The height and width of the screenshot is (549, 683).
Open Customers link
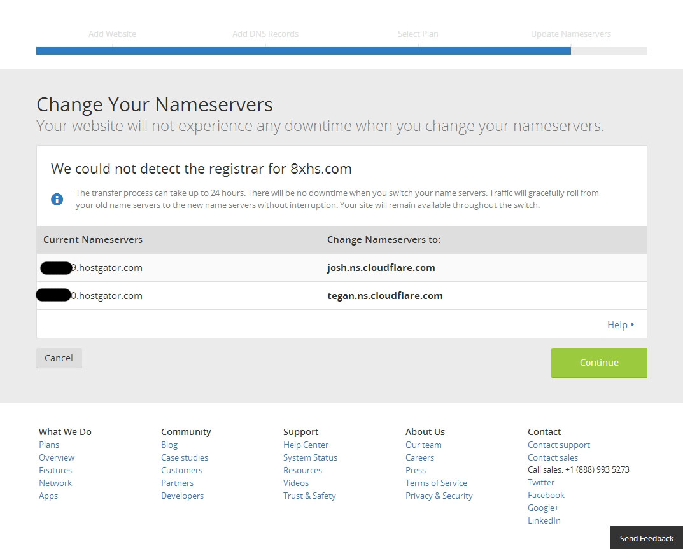[181, 470]
